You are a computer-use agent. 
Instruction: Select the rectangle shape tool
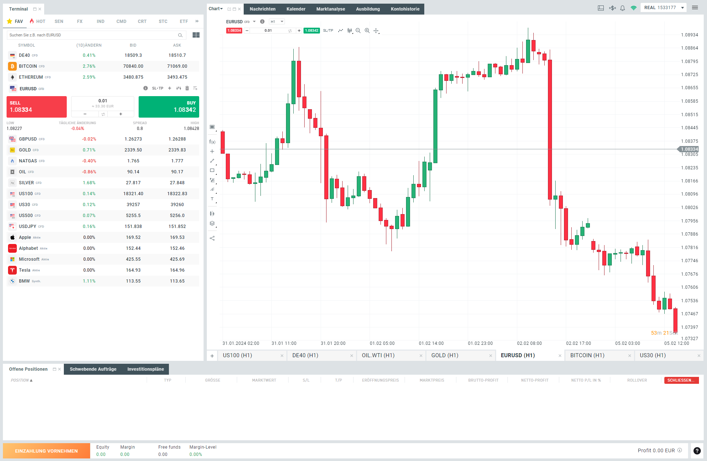click(x=212, y=170)
